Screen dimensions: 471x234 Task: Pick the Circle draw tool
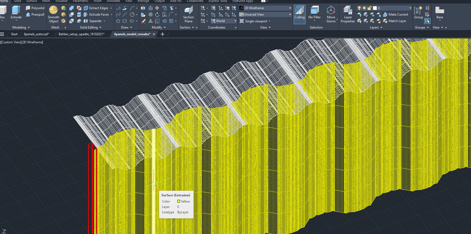pyautogui.click(x=132, y=15)
